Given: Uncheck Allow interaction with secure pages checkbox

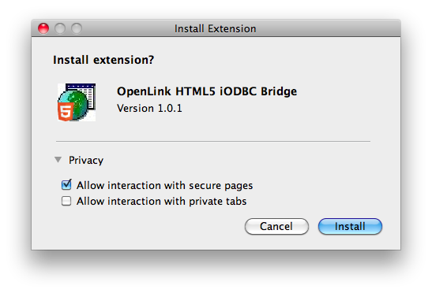Looking at the screenshot, I should point(66,185).
